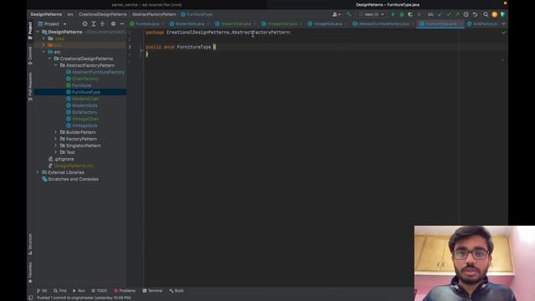The width and height of the screenshot is (535, 301).
Task: Toggle the Project side tab
Action: [x=30, y=31]
